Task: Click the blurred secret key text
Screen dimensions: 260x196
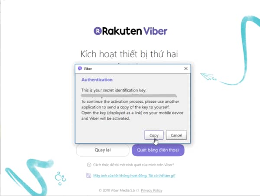Action: (x=129, y=95)
